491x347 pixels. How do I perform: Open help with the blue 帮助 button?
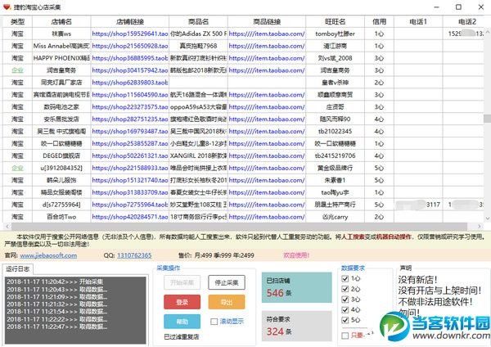pos(182,322)
